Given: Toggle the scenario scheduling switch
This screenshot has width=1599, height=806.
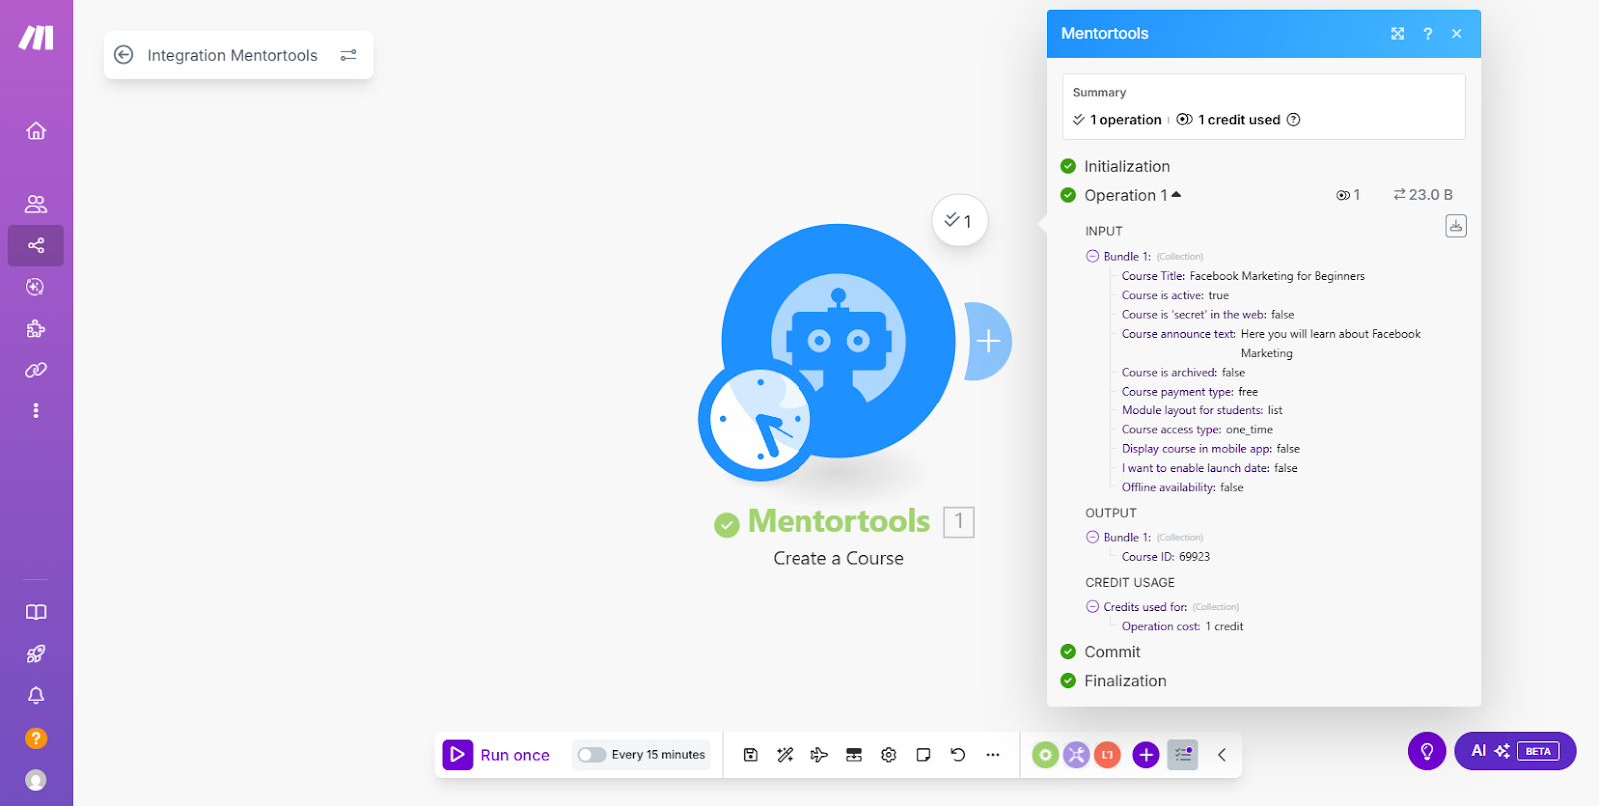Looking at the screenshot, I should (592, 755).
